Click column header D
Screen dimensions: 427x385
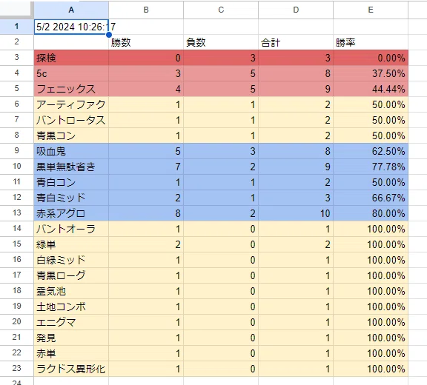click(296, 10)
